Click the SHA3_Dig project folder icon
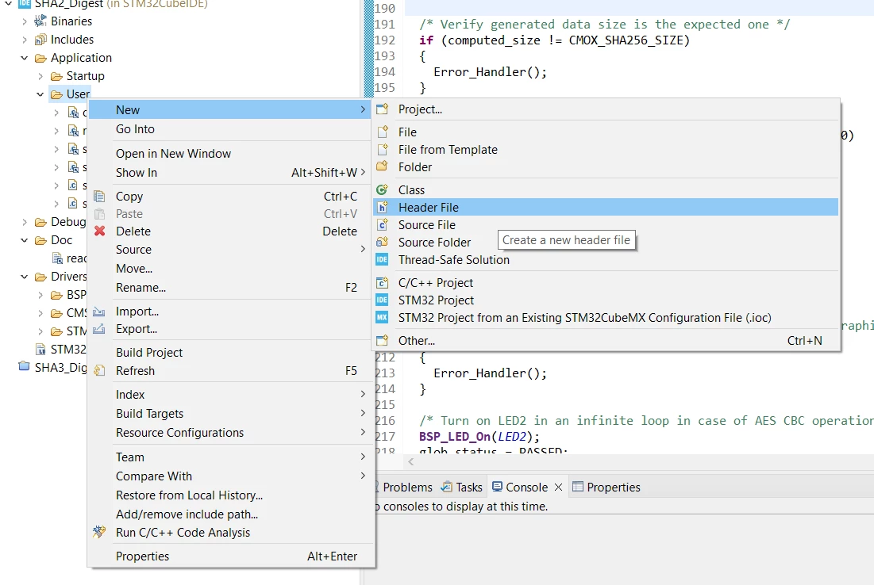 [24, 367]
